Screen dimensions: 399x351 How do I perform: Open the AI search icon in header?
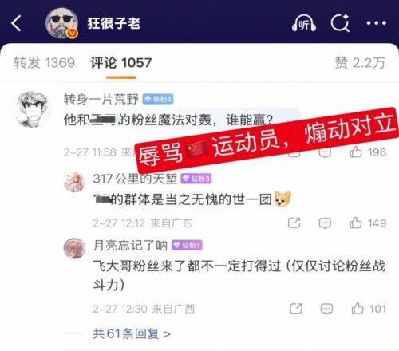click(x=340, y=22)
